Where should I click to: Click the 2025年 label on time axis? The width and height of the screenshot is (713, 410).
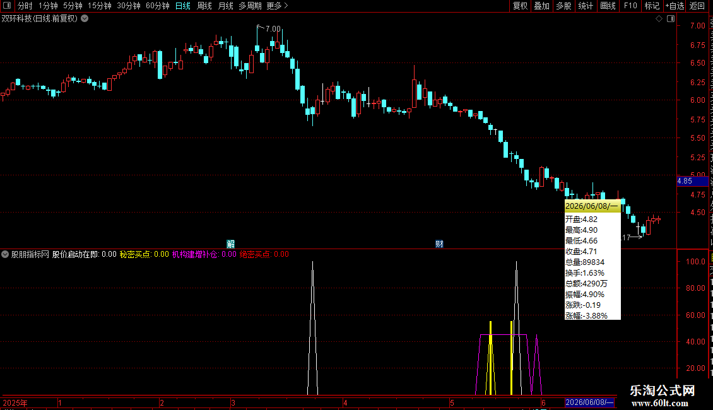(x=15, y=402)
